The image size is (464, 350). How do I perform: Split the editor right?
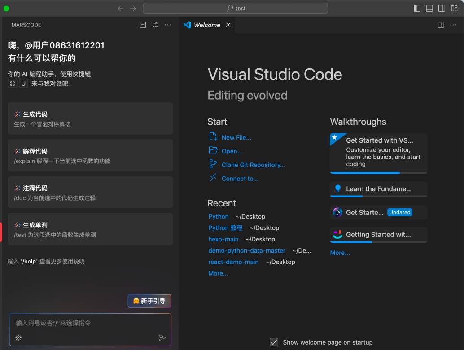tap(441, 25)
